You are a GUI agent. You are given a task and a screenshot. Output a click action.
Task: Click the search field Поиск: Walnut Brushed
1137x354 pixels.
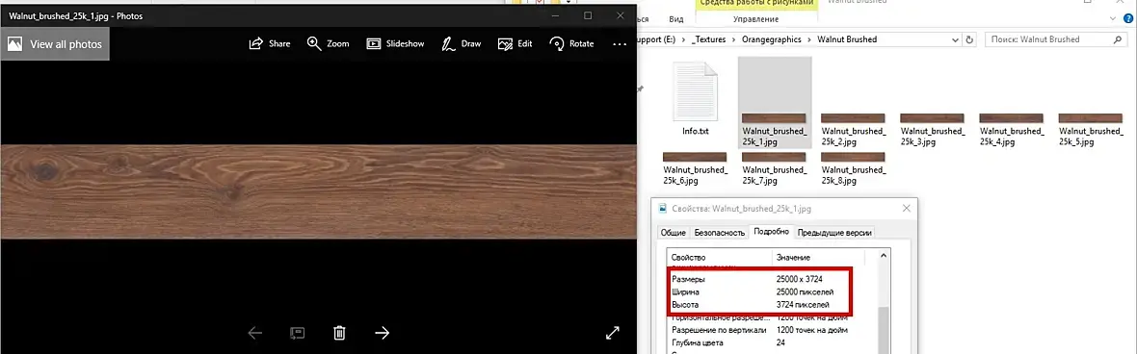click(1052, 39)
